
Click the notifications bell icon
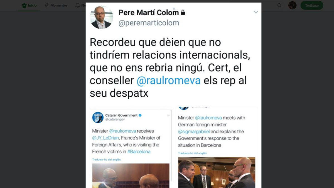click(78, 6)
